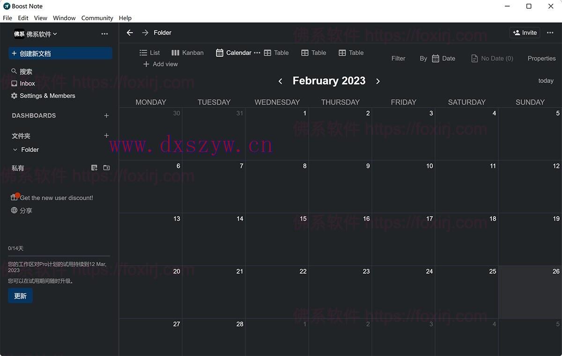Viewport: 562px width, 356px height.
Task: Open the File menu
Action: (7, 18)
